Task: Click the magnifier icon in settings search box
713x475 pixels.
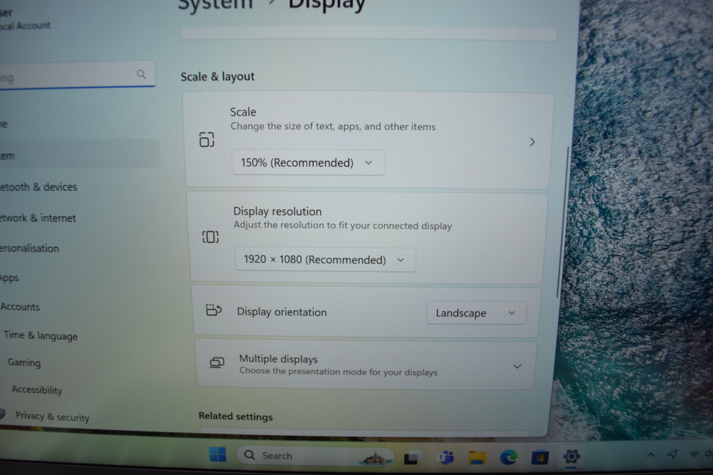Action: 141,74
